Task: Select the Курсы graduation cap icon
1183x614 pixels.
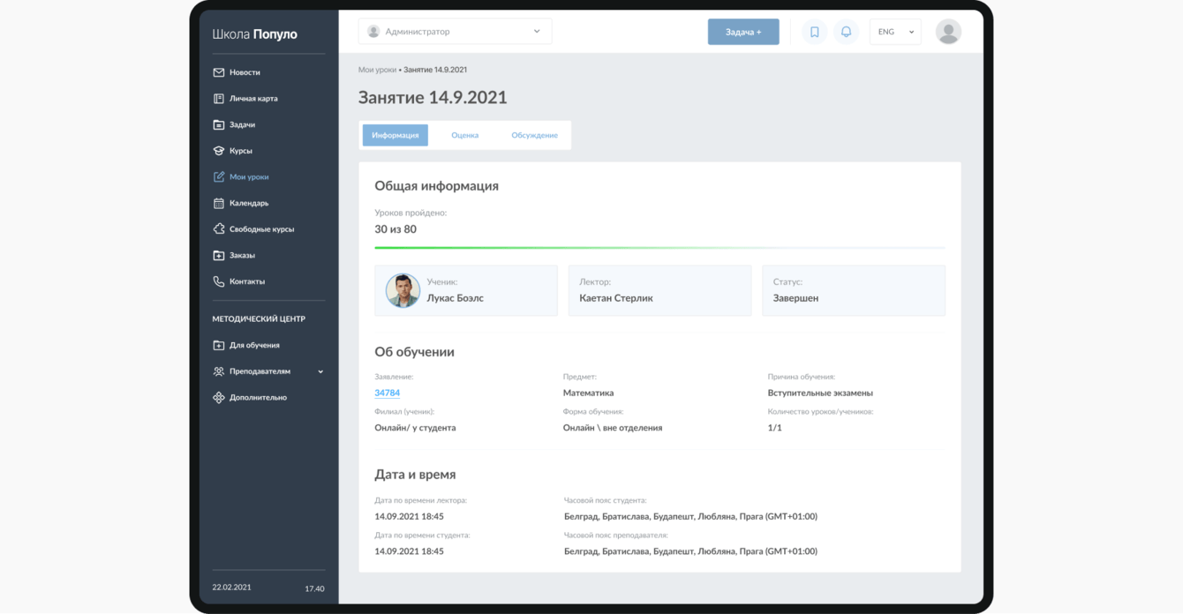Action: click(218, 151)
